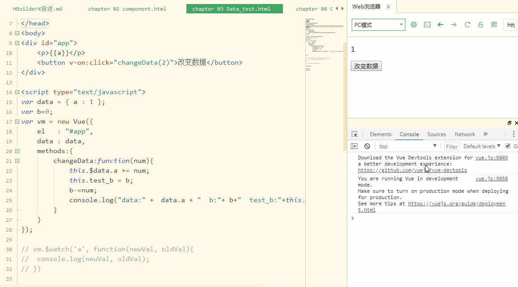
Task: Click the editor horizontal scrollbar
Action: point(132,285)
